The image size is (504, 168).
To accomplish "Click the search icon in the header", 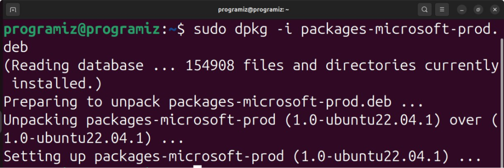I will click(x=425, y=9).
